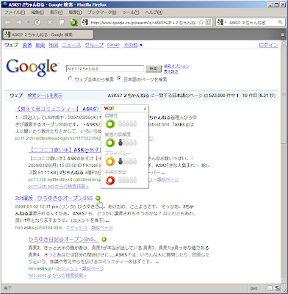Open the back/forward history dropdown arrow
This screenshot has height=294, width=288.
28,23
